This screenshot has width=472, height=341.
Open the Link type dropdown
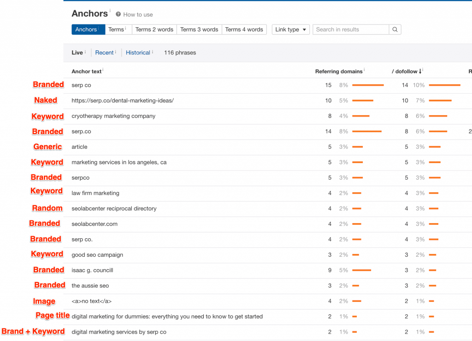coord(290,29)
